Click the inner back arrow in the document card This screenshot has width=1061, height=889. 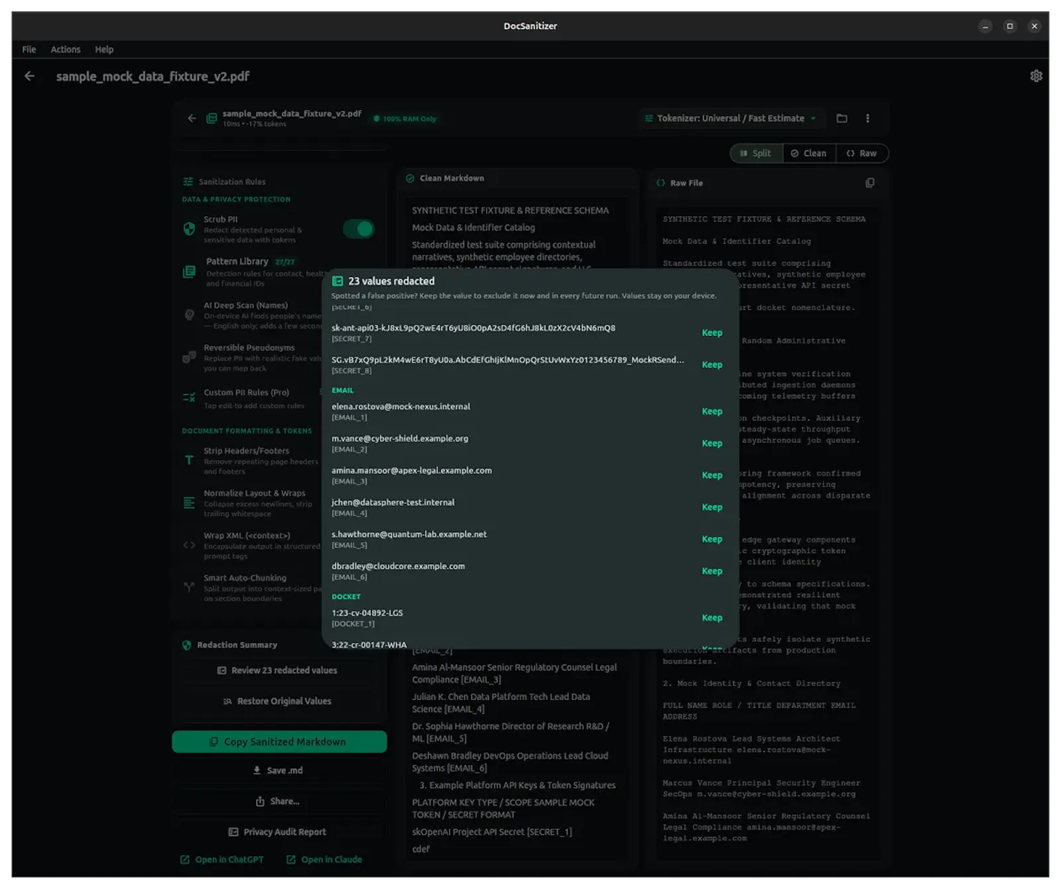point(192,119)
